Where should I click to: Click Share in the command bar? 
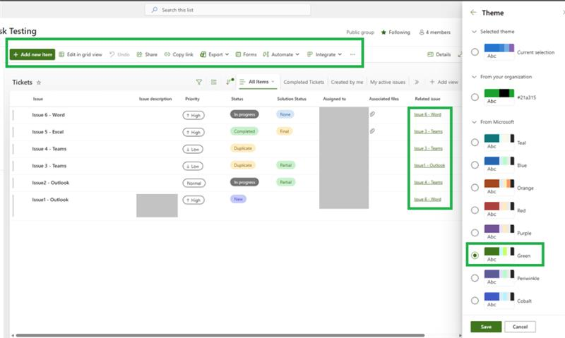147,54
